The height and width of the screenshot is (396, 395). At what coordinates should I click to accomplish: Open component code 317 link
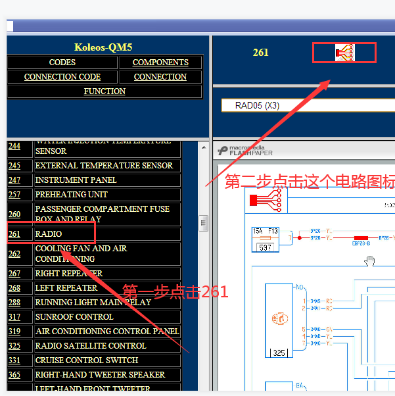[14, 316]
